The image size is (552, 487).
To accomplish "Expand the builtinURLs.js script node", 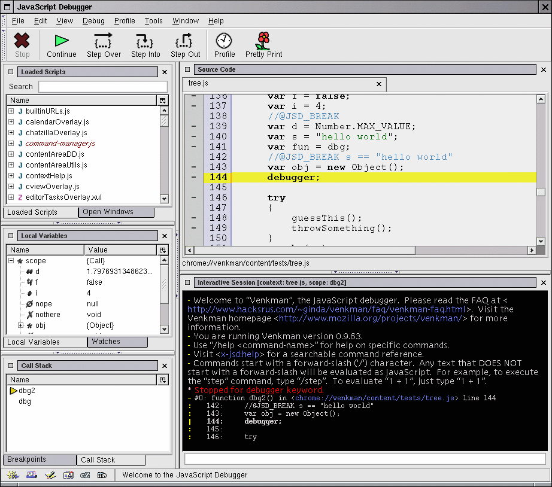I will coord(11,111).
